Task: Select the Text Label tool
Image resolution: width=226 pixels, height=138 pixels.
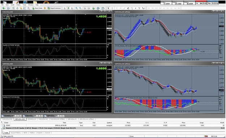Action: pos(139,8)
